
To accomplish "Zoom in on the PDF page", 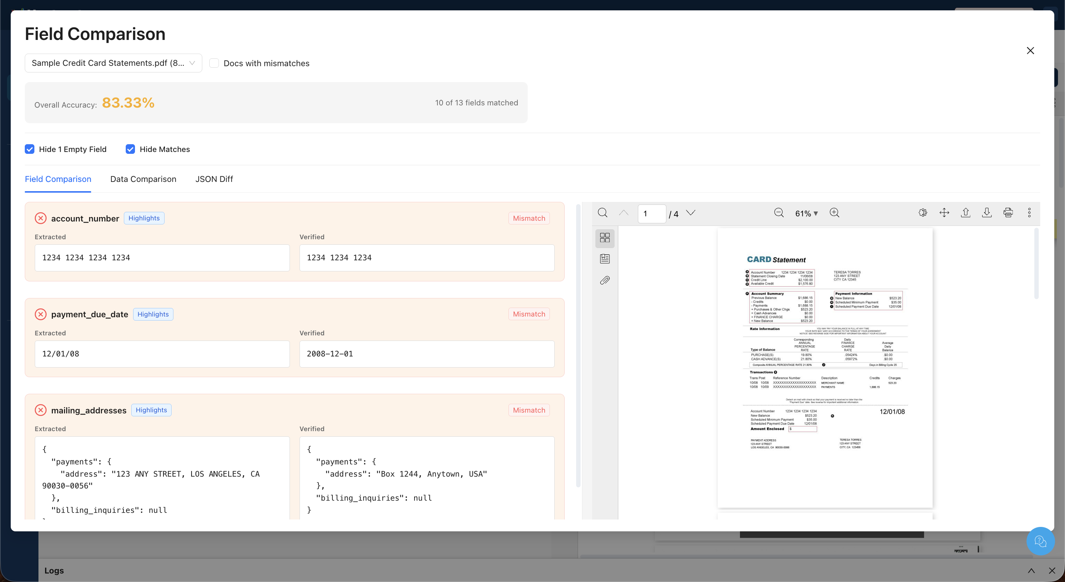I will (834, 213).
